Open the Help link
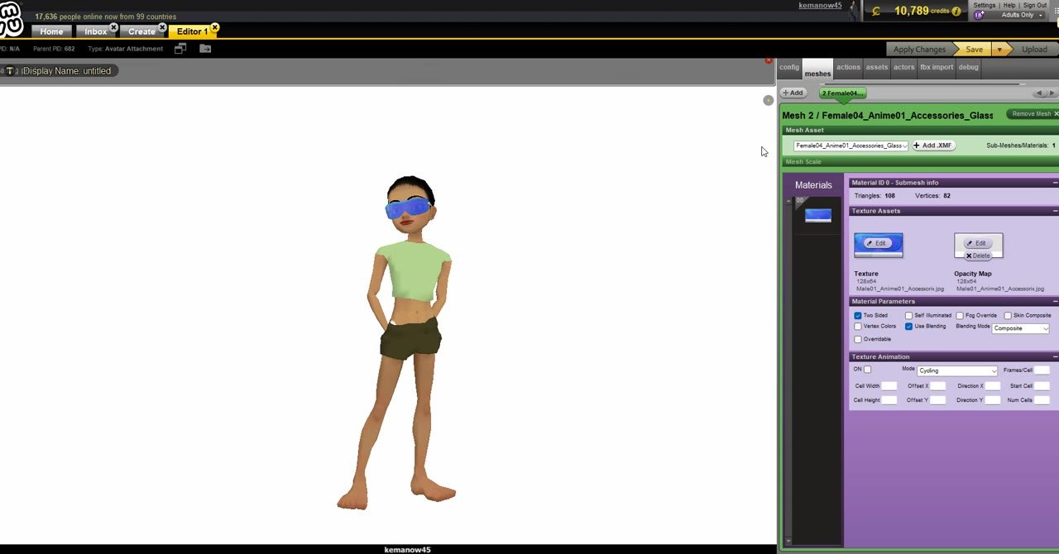The image size is (1059, 554). pos(1009,5)
